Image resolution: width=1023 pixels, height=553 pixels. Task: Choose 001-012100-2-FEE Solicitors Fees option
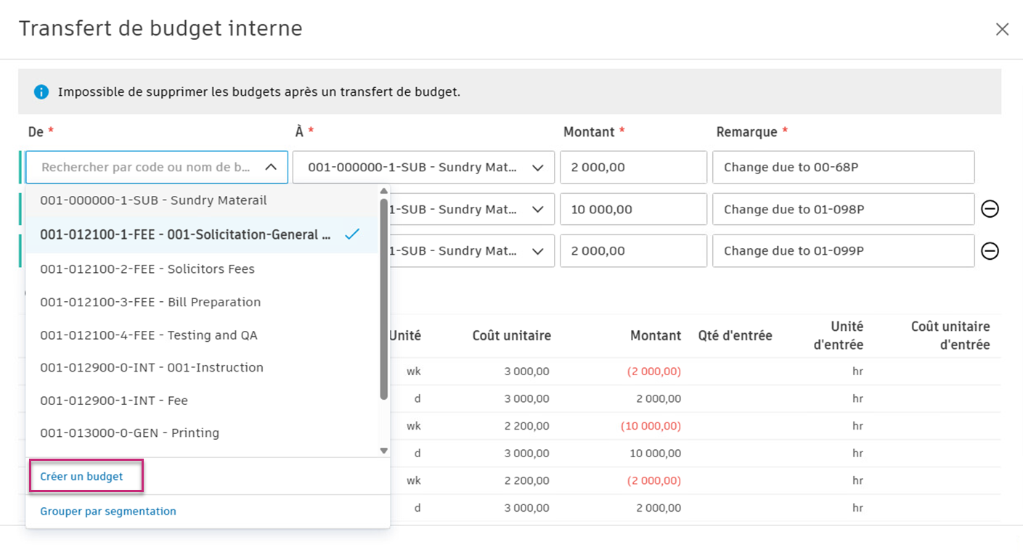[x=147, y=269]
